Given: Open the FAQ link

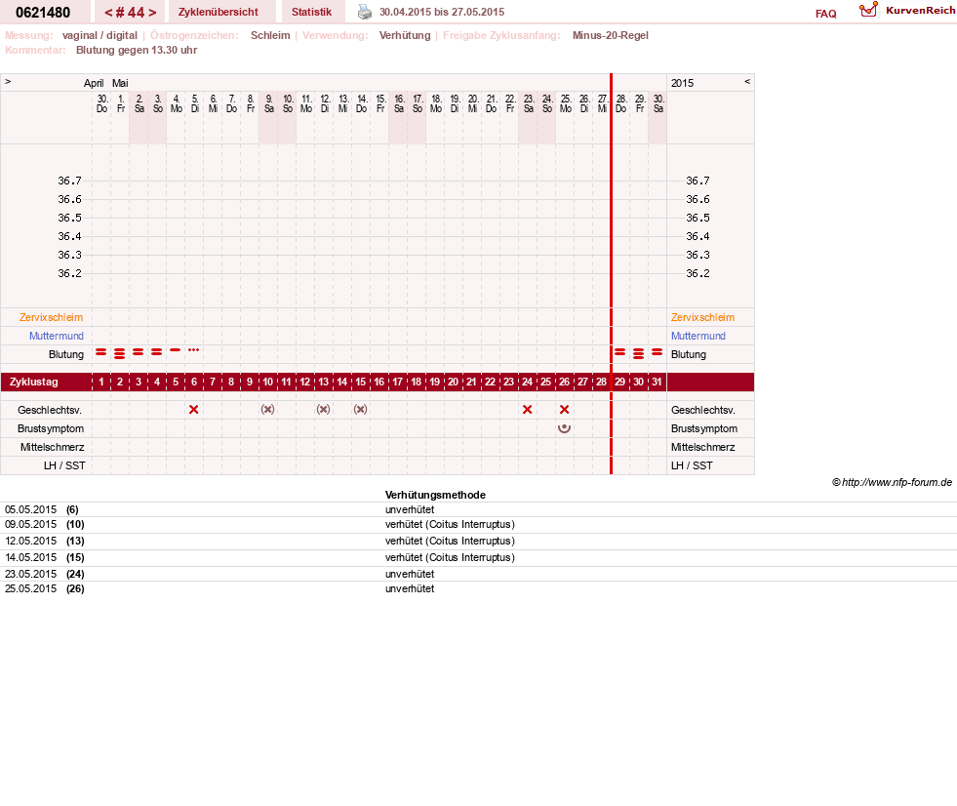Looking at the screenshot, I should coord(825,14).
